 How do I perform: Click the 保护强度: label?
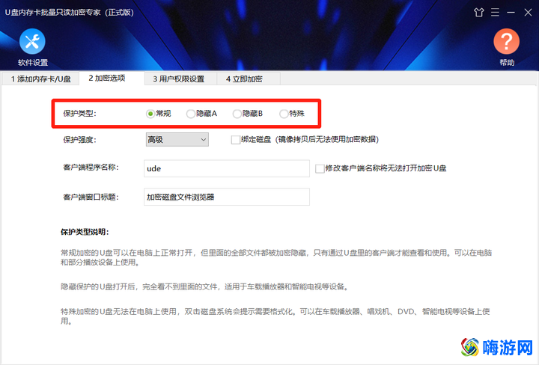(80, 140)
